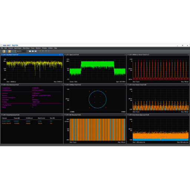The width and height of the screenshot is (190, 190).
Task: Expand the Error Vector Spectrum dropdown arrow
Action: point(128,115)
